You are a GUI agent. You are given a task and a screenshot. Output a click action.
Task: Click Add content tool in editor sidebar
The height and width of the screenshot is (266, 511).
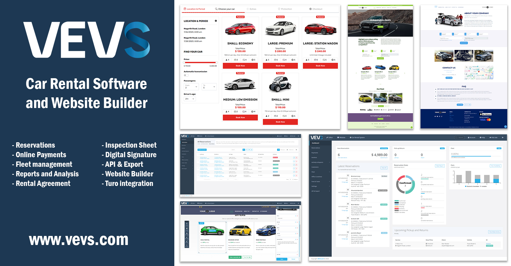[187, 225]
